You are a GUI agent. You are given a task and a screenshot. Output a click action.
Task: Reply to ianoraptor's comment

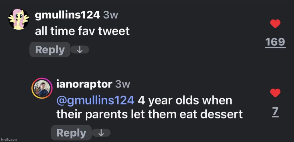click(x=71, y=133)
